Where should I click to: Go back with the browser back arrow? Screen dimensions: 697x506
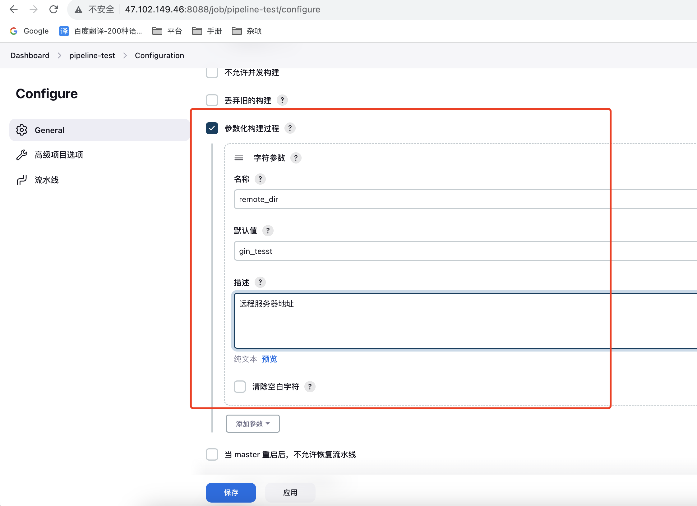pos(14,9)
